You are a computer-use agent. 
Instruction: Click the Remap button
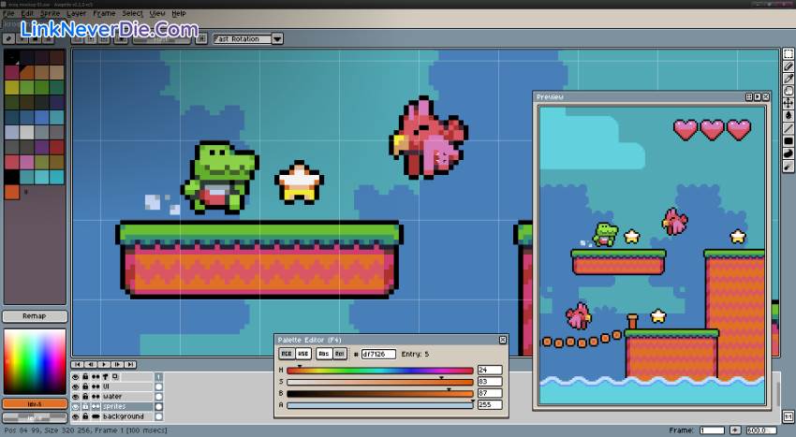pyautogui.click(x=34, y=316)
